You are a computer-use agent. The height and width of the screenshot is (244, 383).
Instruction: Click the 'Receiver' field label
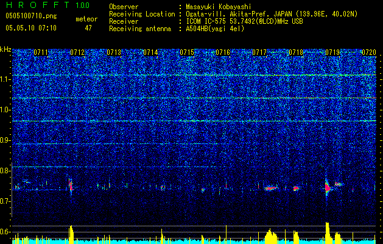[x=124, y=21]
